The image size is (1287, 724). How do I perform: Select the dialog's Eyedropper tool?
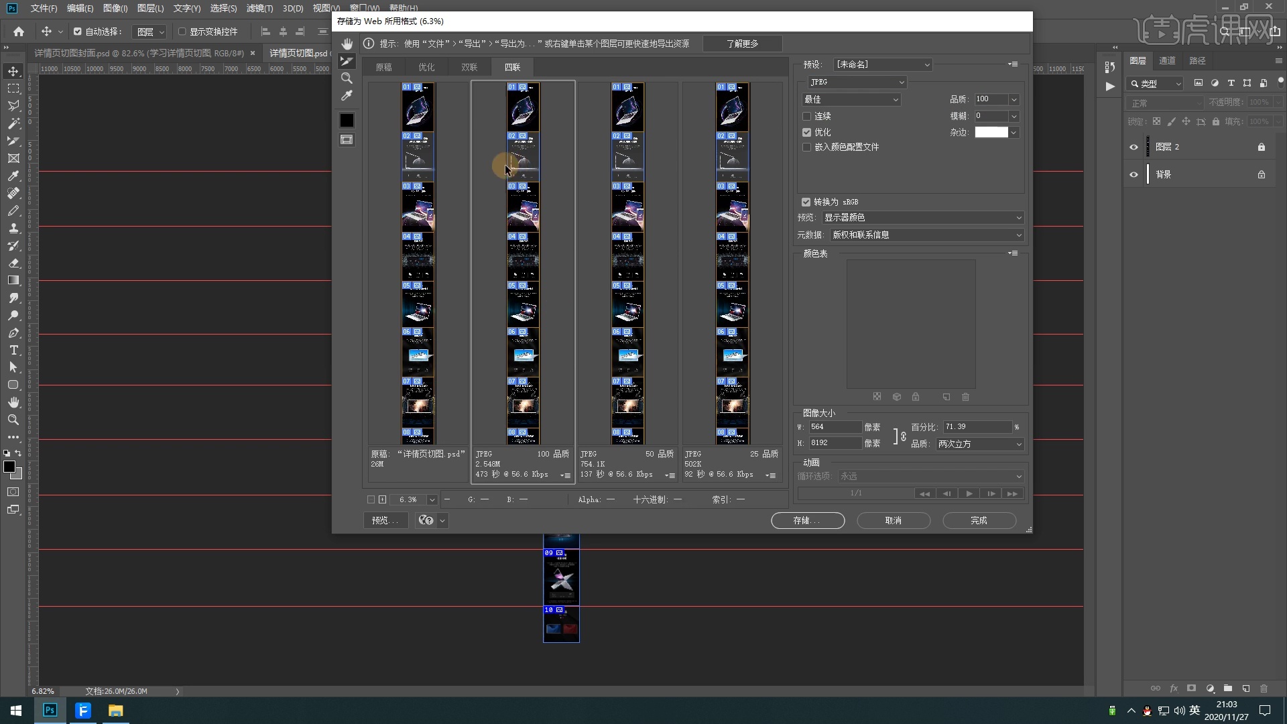pos(347,96)
